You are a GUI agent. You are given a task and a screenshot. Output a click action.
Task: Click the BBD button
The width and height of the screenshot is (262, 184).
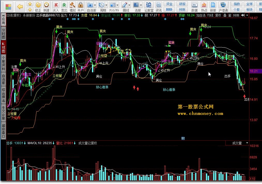coord(169,10)
